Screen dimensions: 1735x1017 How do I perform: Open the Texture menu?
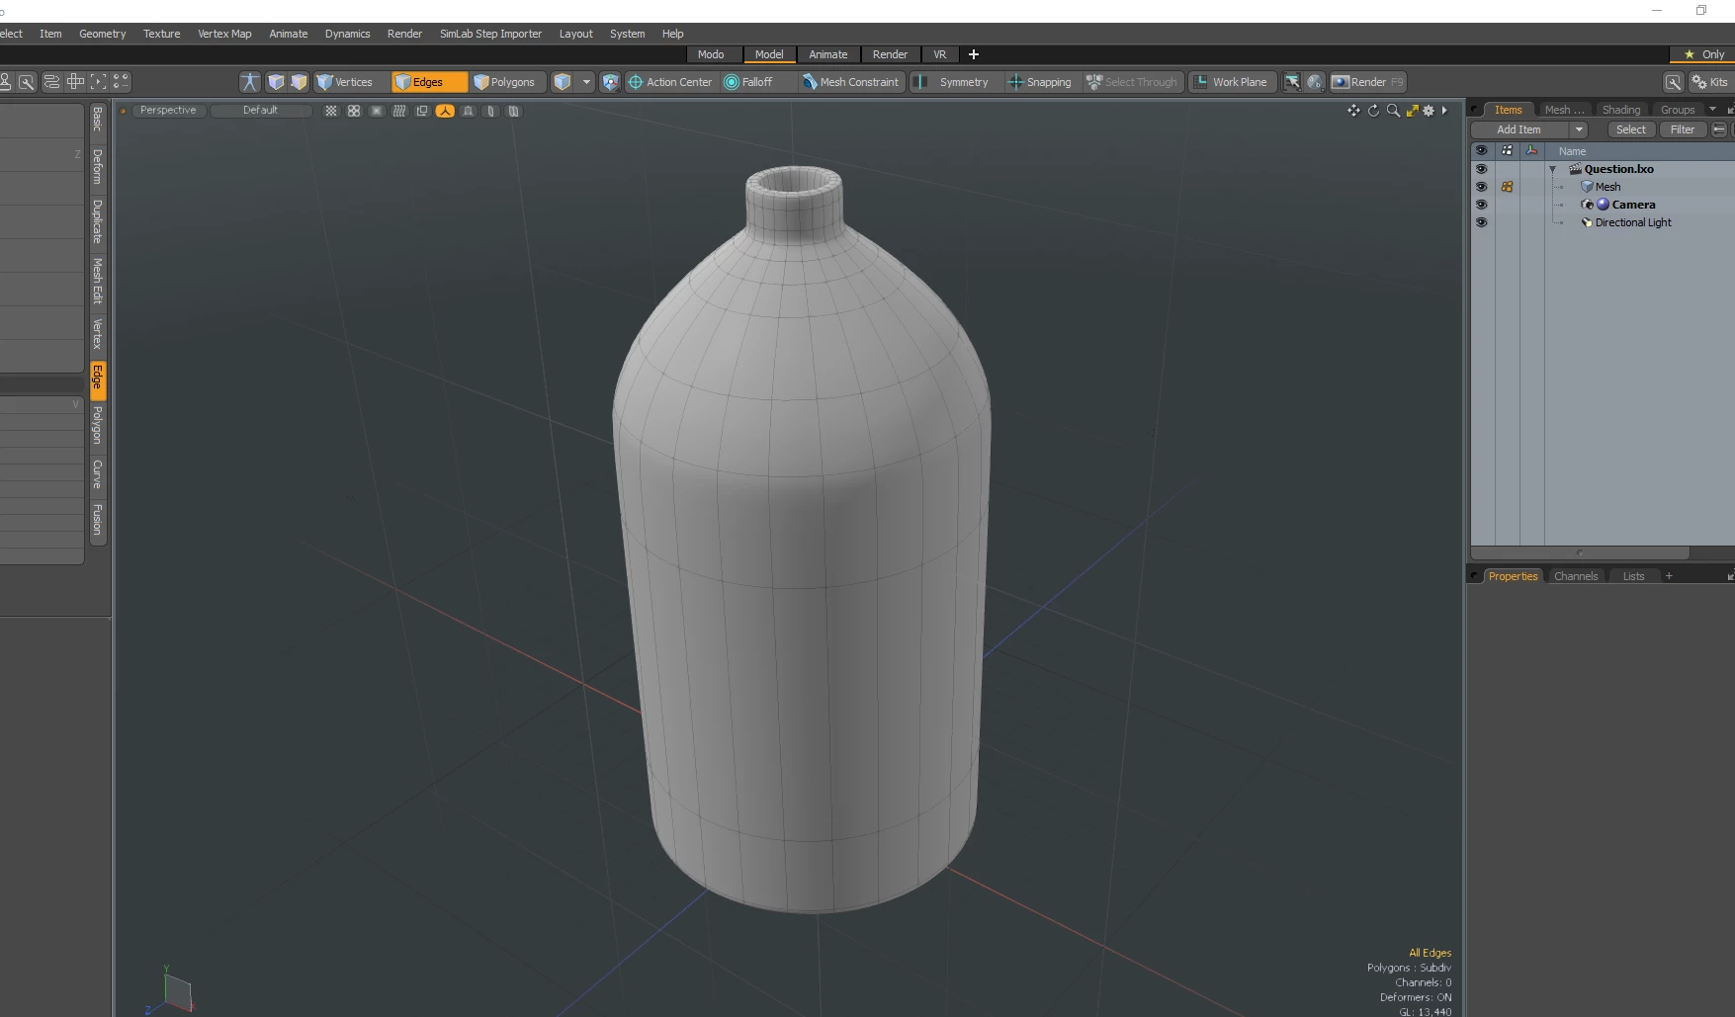161,34
